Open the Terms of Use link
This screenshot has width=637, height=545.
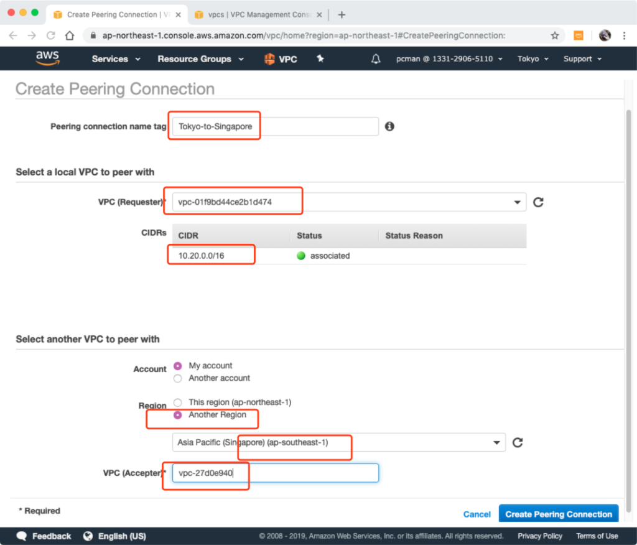pos(597,536)
